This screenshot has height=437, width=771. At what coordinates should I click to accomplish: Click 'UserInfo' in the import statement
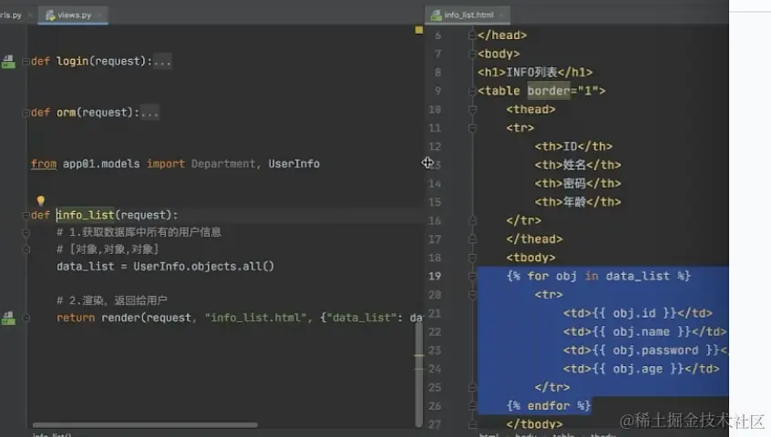(293, 164)
